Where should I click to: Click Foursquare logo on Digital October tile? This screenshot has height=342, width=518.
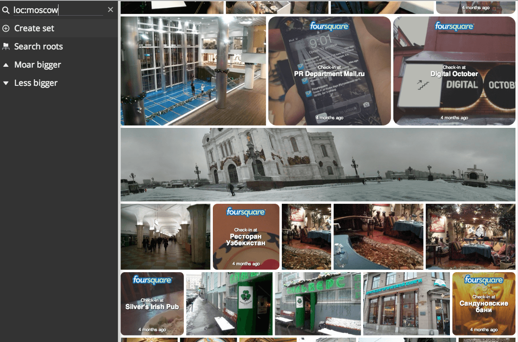pyautogui.click(x=454, y=27)
